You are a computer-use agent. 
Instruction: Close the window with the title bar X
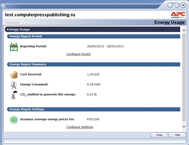pos(183,5)
